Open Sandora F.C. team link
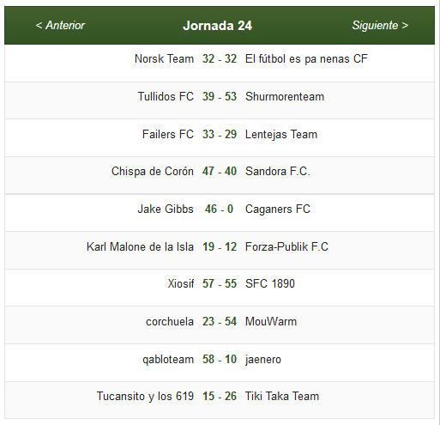This screenshot has width=440, height=425. click(x=278, y=171)
